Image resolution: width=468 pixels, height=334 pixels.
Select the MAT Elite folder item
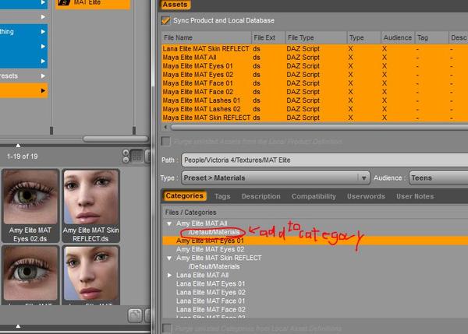point(93,3)
